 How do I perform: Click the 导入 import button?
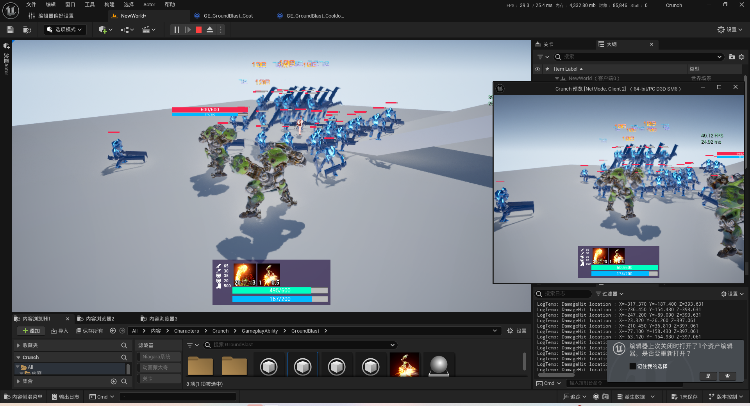click(59, 331)
